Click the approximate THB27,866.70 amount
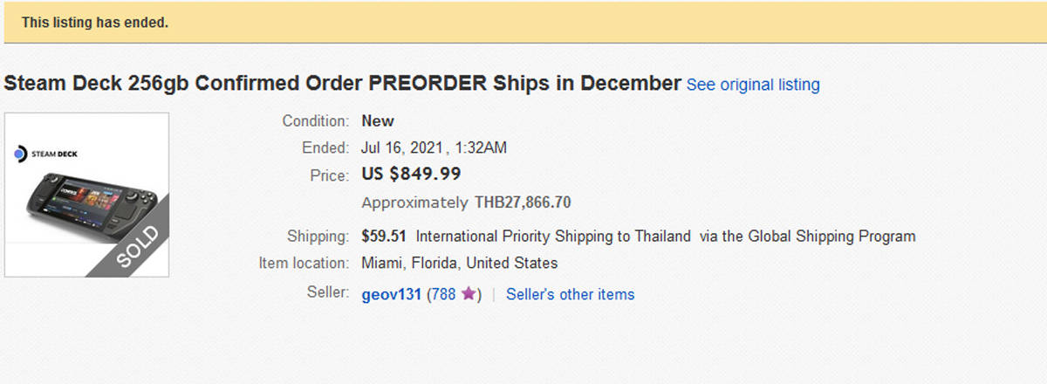 (522, 202)
